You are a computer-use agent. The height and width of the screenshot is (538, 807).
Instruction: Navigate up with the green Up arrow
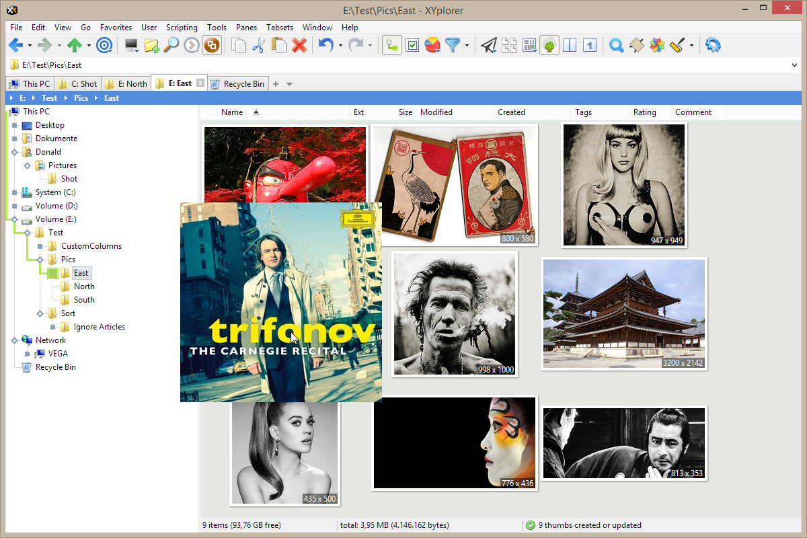75,46
